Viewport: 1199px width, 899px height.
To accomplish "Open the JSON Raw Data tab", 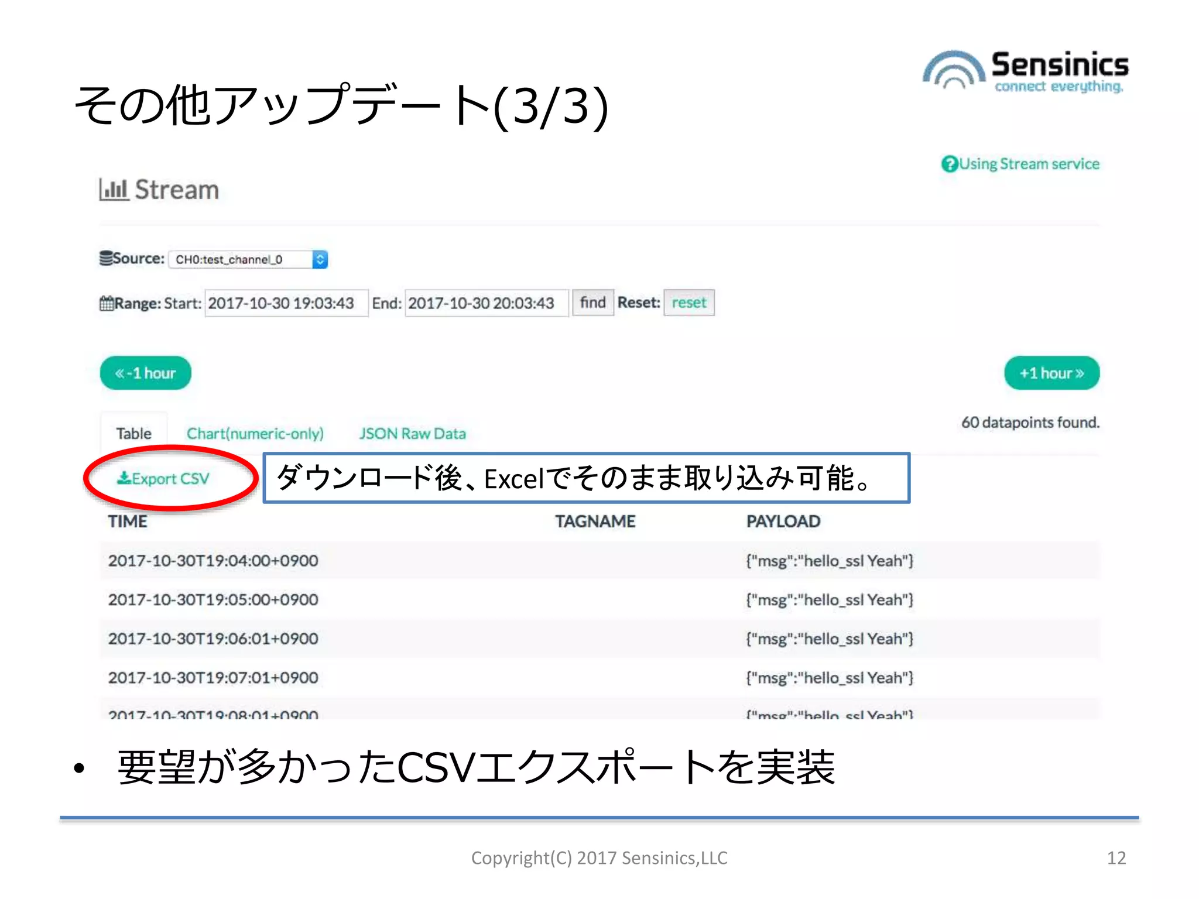I will pos(412,434).
